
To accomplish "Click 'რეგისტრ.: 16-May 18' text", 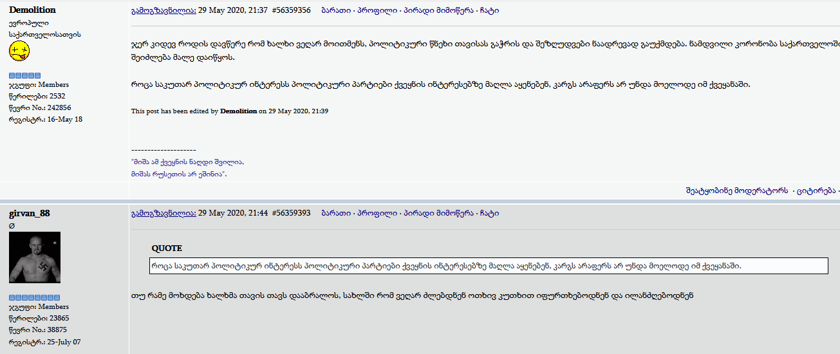I will click(46, 119).
